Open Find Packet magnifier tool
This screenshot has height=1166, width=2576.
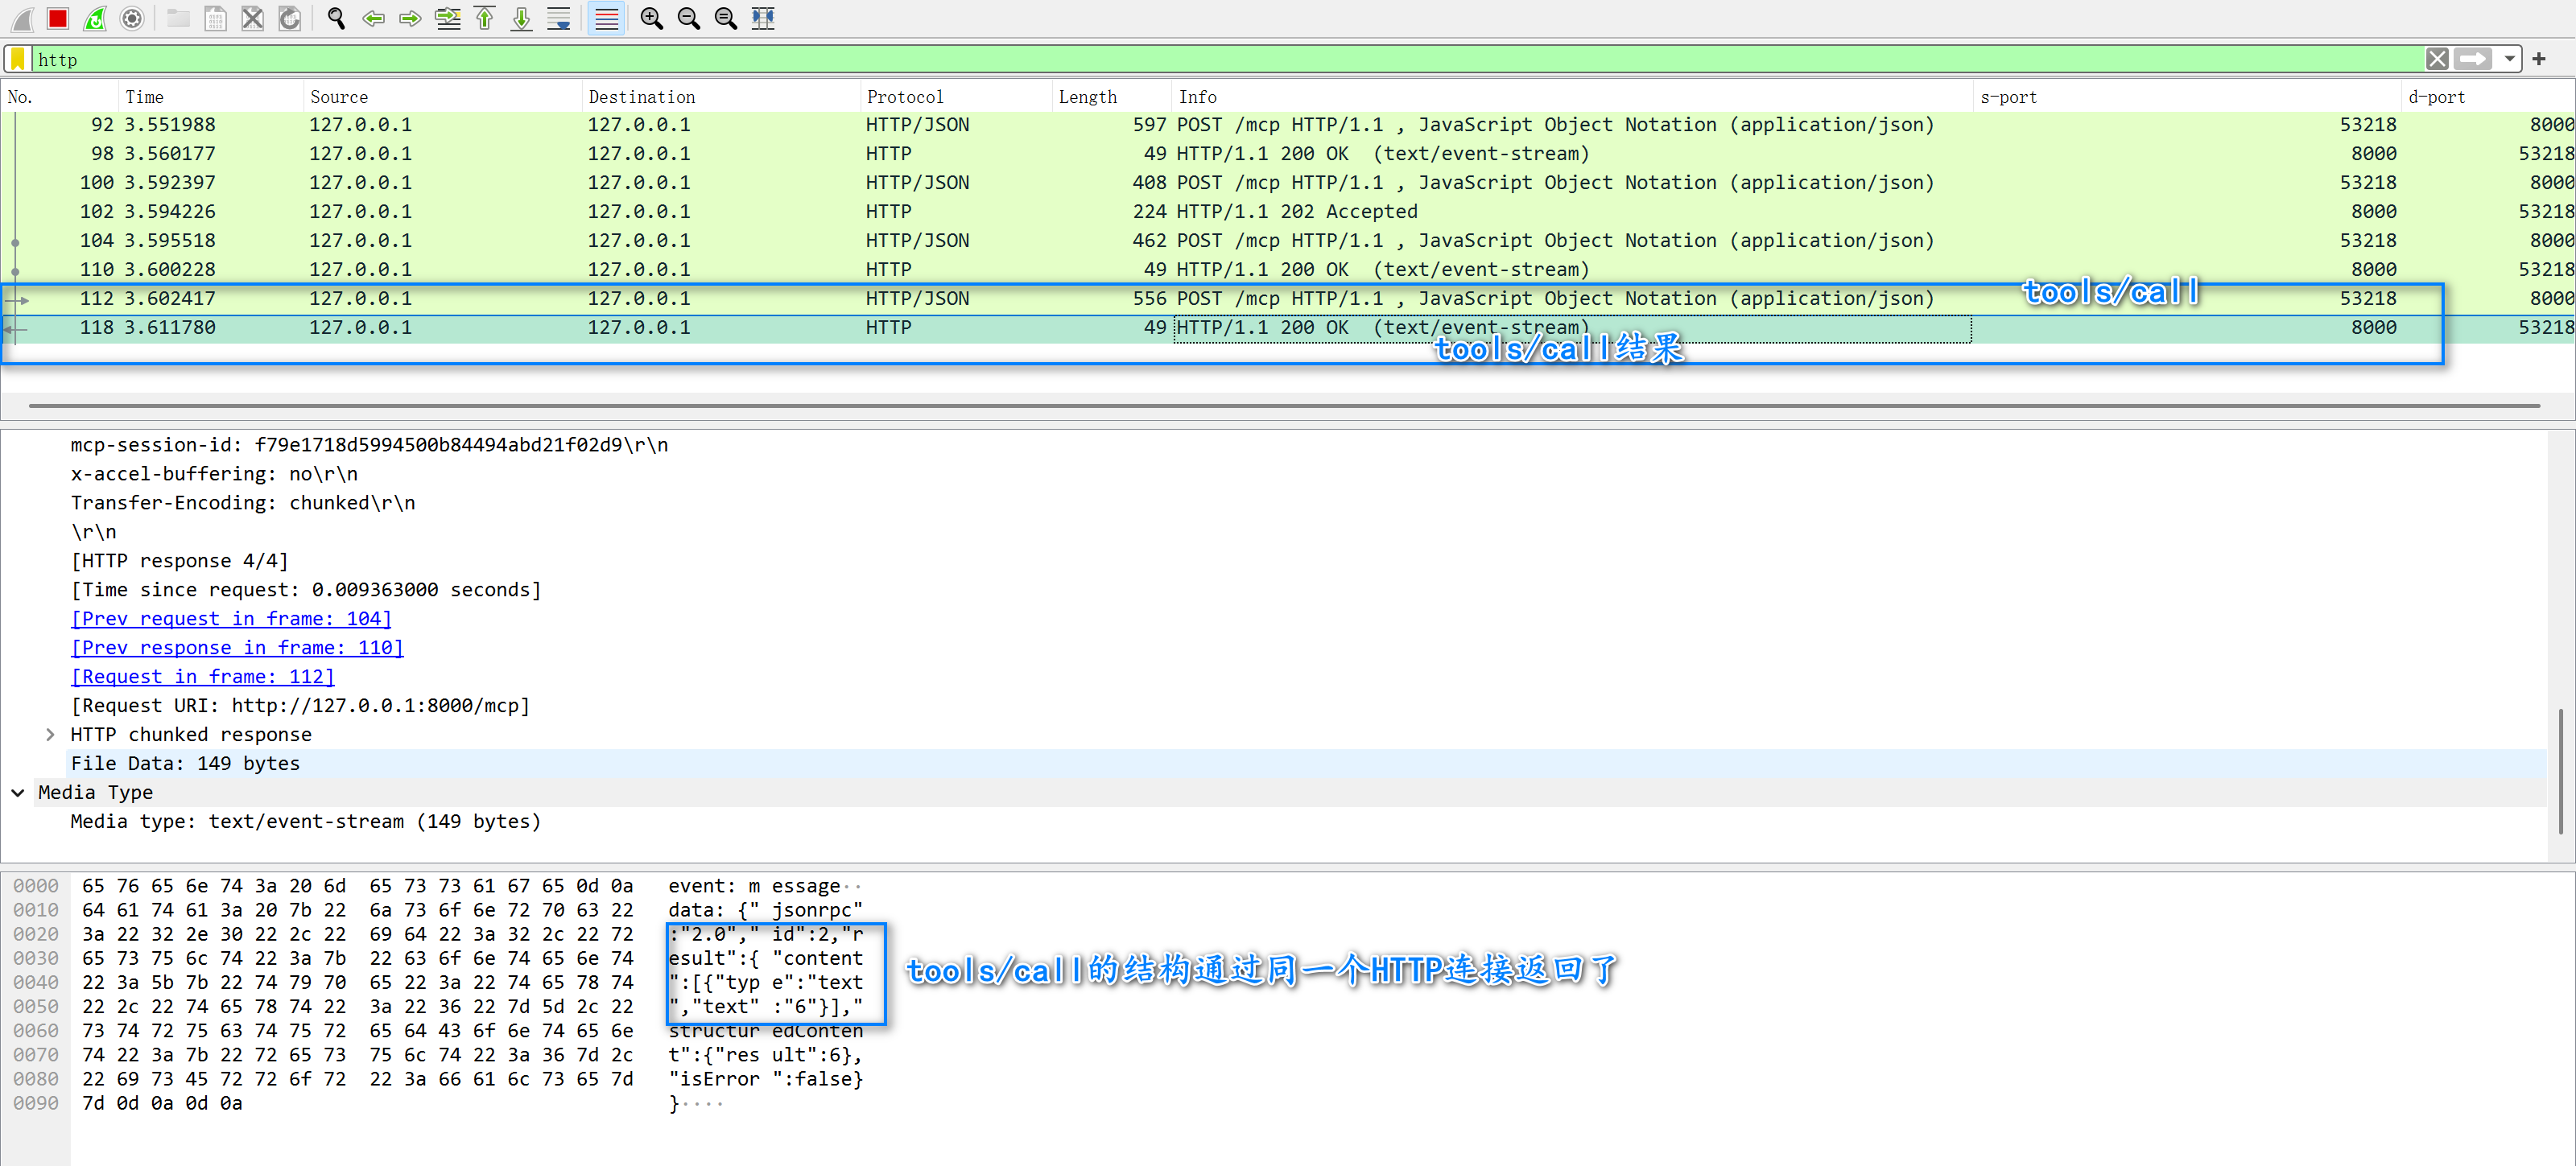click(x=336, y=18)
